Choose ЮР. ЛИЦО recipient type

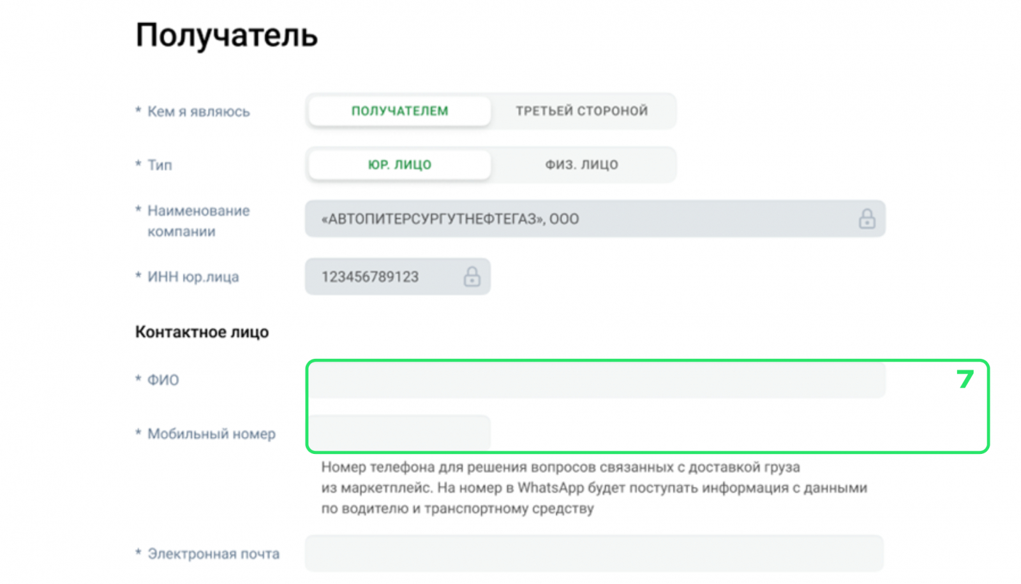399,164
